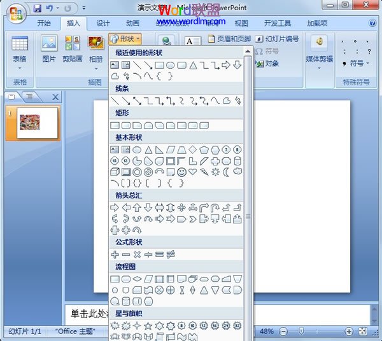Pick the diamond shape in basic shapes
Viewport: 382px width, 341px height.
click(193, 150)
